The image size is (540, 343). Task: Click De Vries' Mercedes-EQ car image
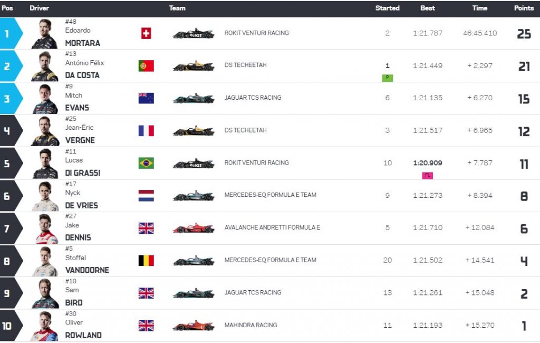(194, 195)
